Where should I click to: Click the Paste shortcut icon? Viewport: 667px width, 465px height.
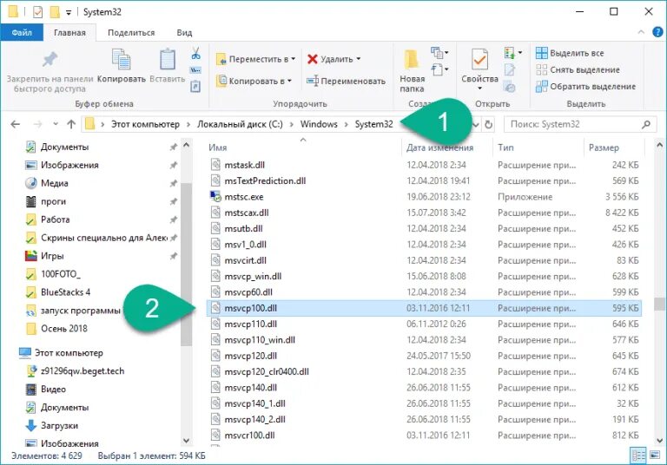pos(195,87)
